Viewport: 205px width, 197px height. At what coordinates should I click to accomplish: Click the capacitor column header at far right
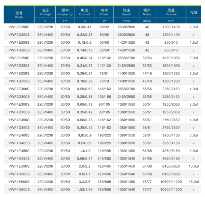(193, 12)
